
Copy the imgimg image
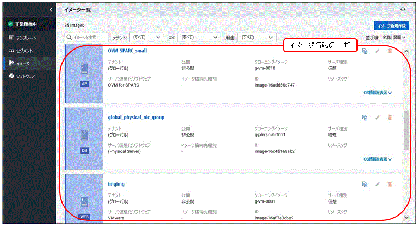[x=365, y=184]
